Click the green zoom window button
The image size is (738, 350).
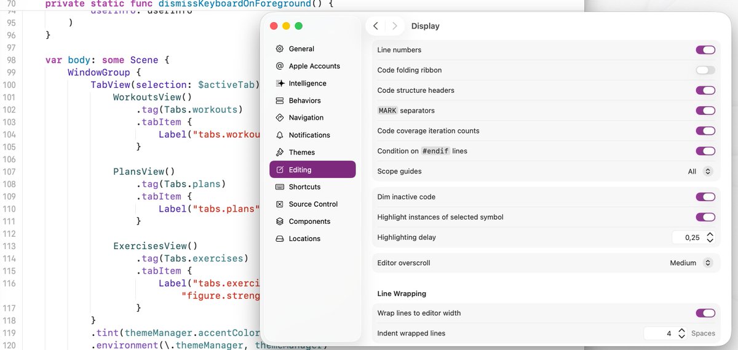(x=298, y=26)
